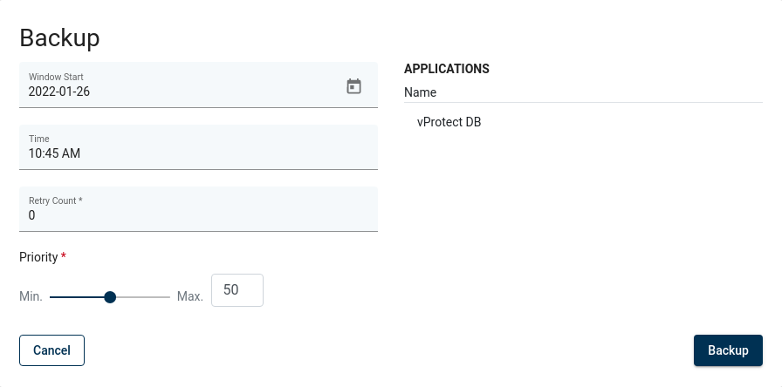Click the Priority slider handle

click(x=110, y=297)
